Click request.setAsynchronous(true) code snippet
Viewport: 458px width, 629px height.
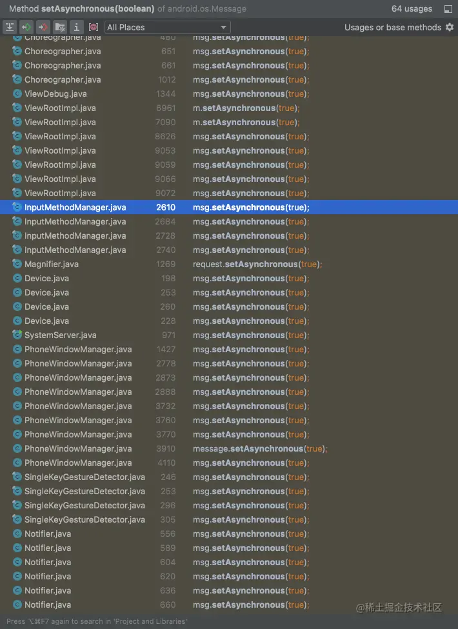(257, 265)
